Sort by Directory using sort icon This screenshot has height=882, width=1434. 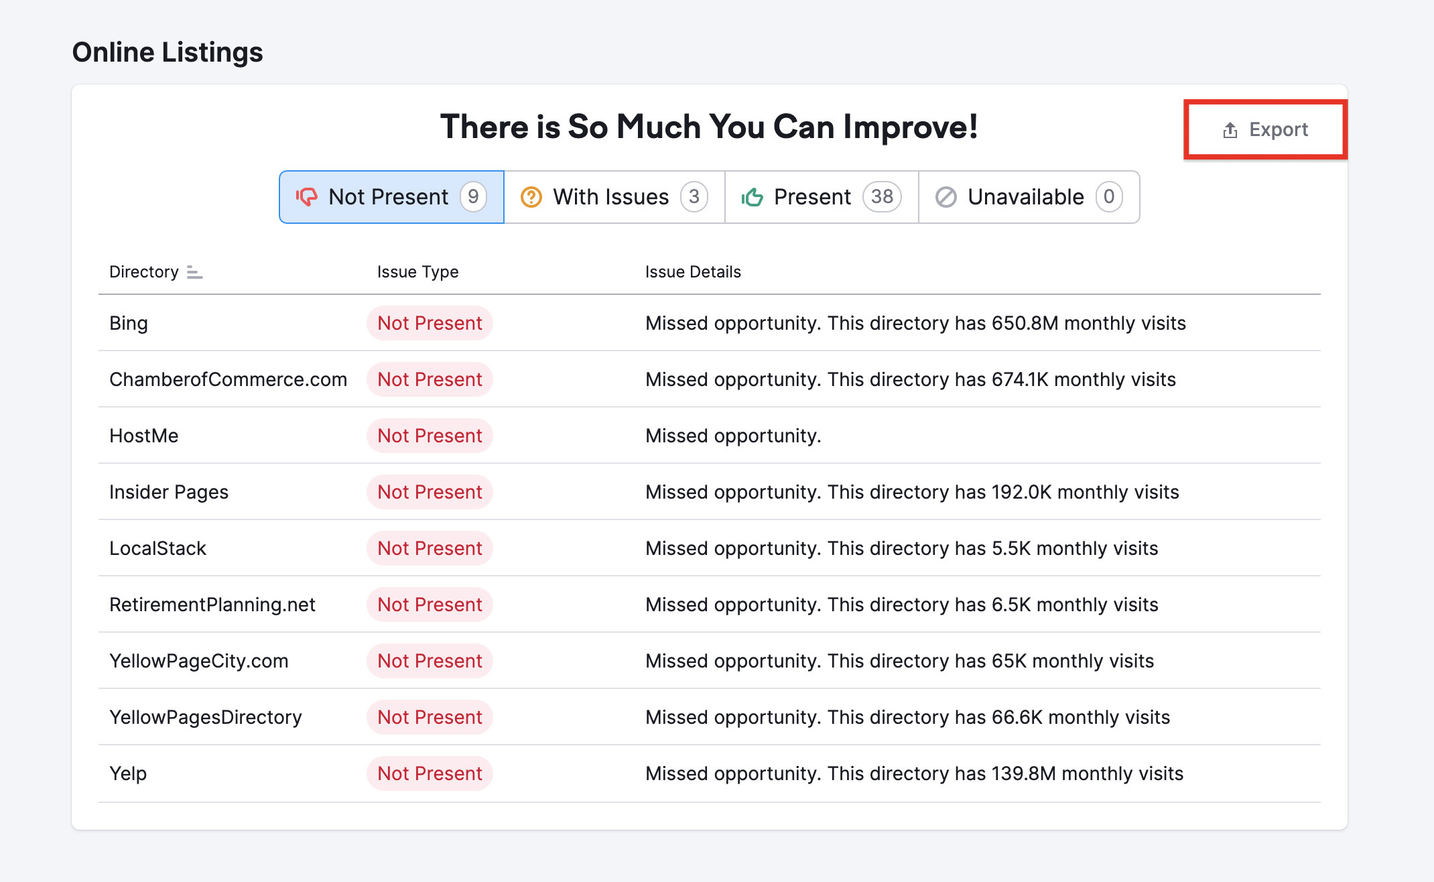[194, 272]
